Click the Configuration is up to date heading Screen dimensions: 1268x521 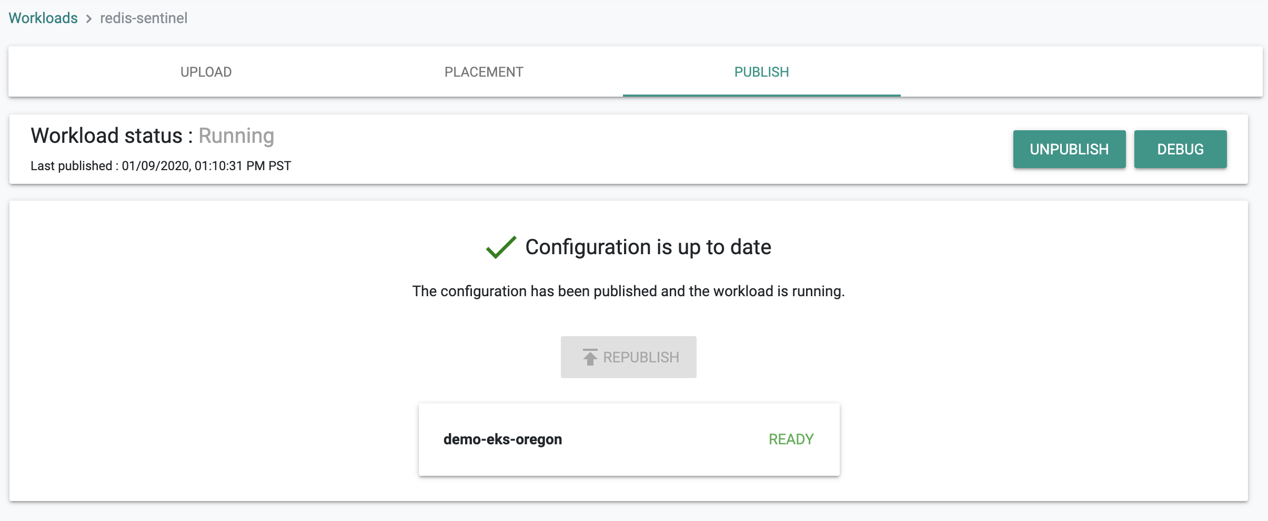[648, 247]
